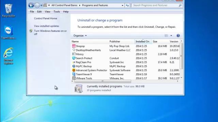The image size is (218, 122).
Task: Open the Help menu
Action: [x=66, y=12]
